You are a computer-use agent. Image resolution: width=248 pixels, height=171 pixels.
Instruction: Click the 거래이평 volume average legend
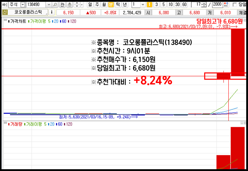(x=33, y=124)
